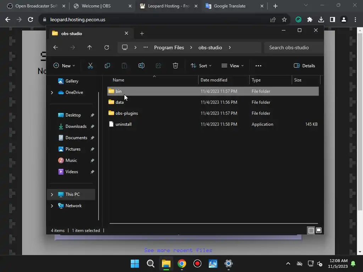363x272 pixels.
Task: Open Gallery in the navigation pane
Action: 72,81
